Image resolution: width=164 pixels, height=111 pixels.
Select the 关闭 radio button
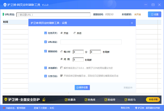coord(75,33)
